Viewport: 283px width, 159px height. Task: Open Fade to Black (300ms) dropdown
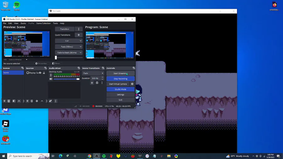tap(69, 53)
